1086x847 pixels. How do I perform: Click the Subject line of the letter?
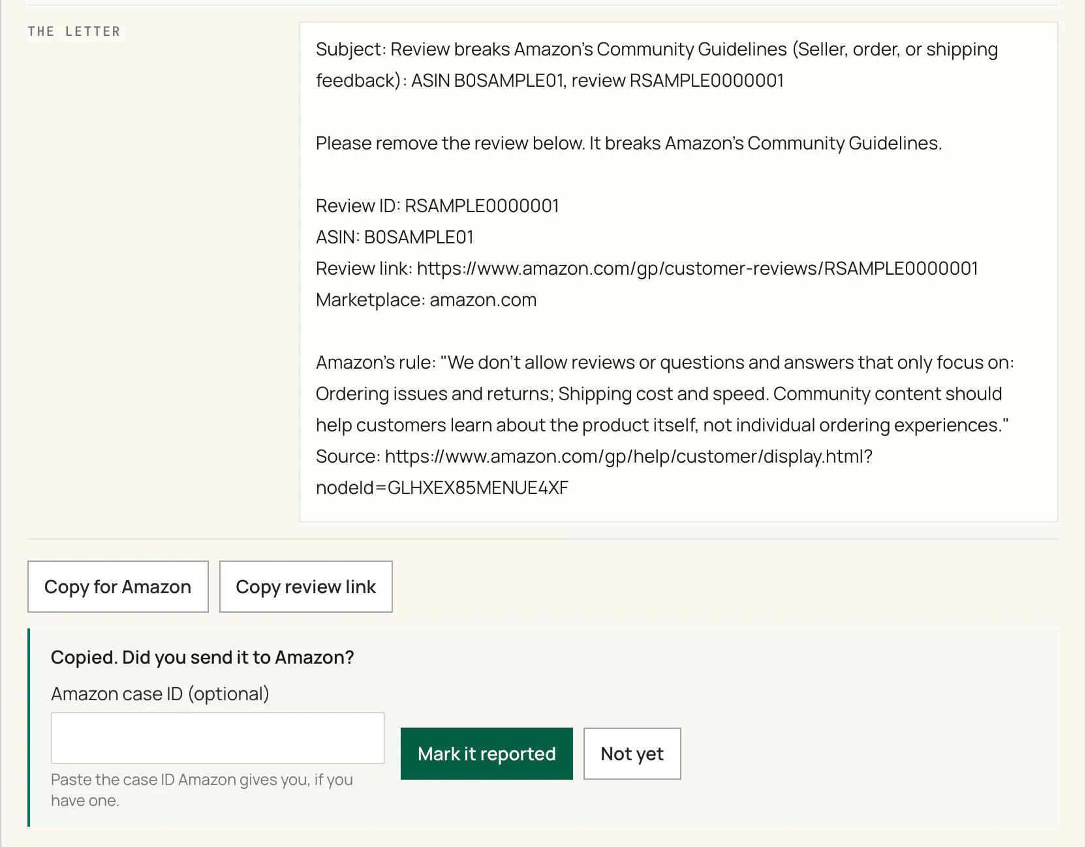pyautogui.click(x=657, y=65)
